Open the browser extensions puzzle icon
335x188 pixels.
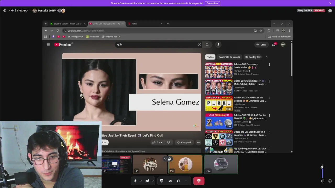[x=269, y=31]
